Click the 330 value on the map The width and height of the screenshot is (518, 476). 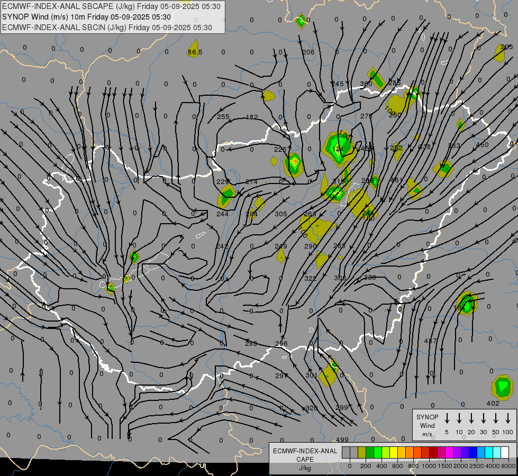click(x=370, y=278)
